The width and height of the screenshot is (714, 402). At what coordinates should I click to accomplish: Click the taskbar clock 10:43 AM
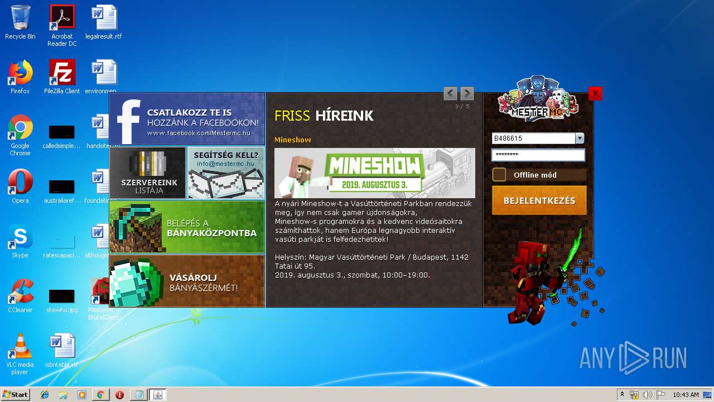[x=686, y=395]
